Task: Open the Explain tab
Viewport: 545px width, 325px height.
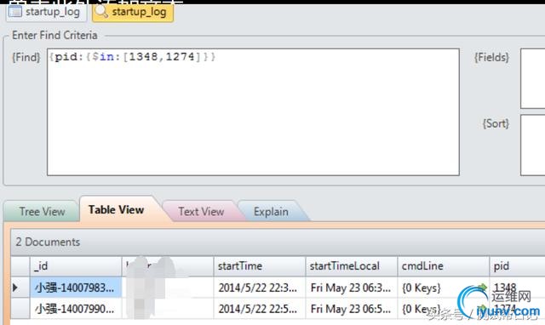Action: click(x=271, y=212)
